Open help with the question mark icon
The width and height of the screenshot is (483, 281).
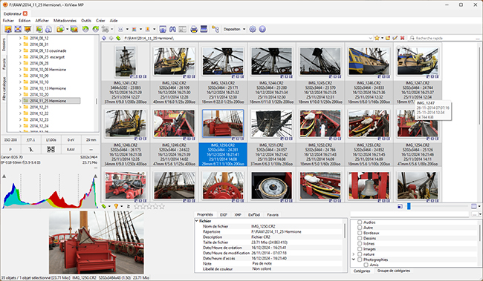tap(262, 29)
